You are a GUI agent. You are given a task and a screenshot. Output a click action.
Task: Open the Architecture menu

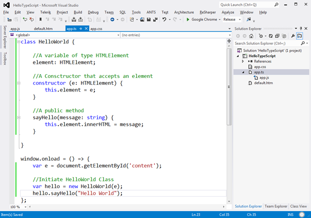point(184,12)
